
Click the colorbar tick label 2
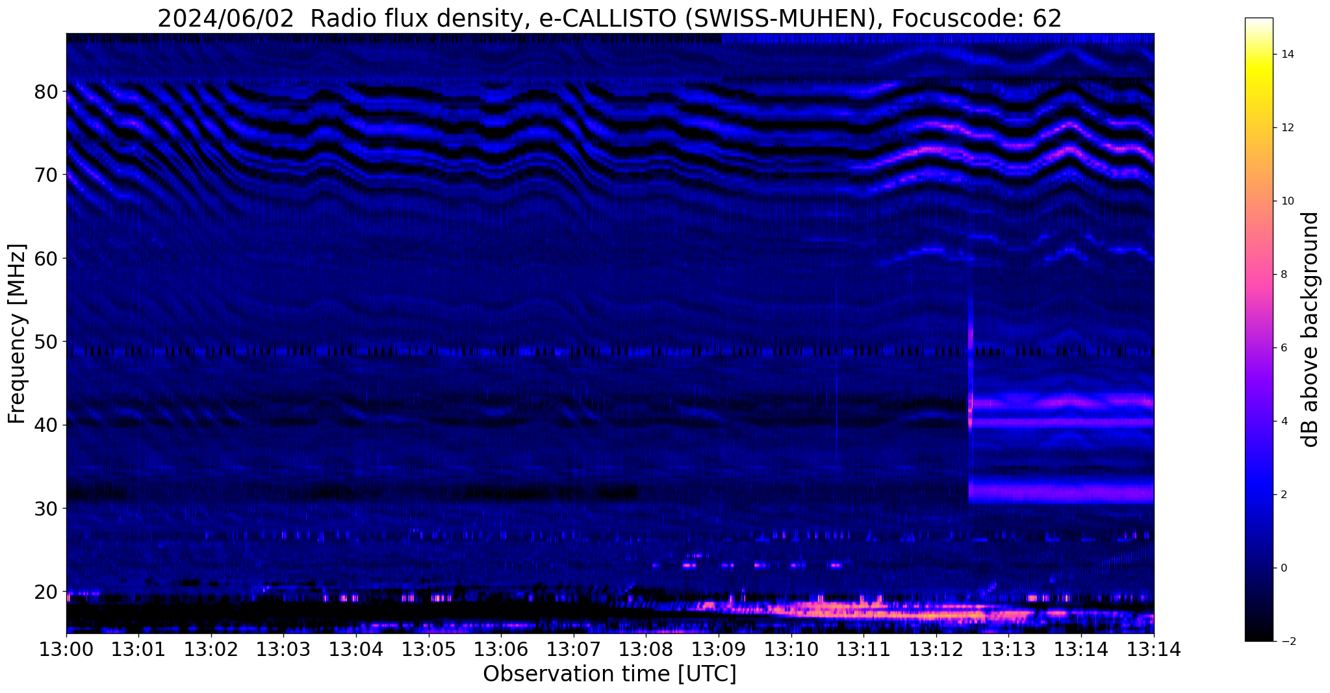[x=1283, y=495]
